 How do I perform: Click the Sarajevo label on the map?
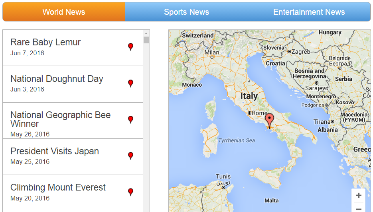[x=317, y=88]
